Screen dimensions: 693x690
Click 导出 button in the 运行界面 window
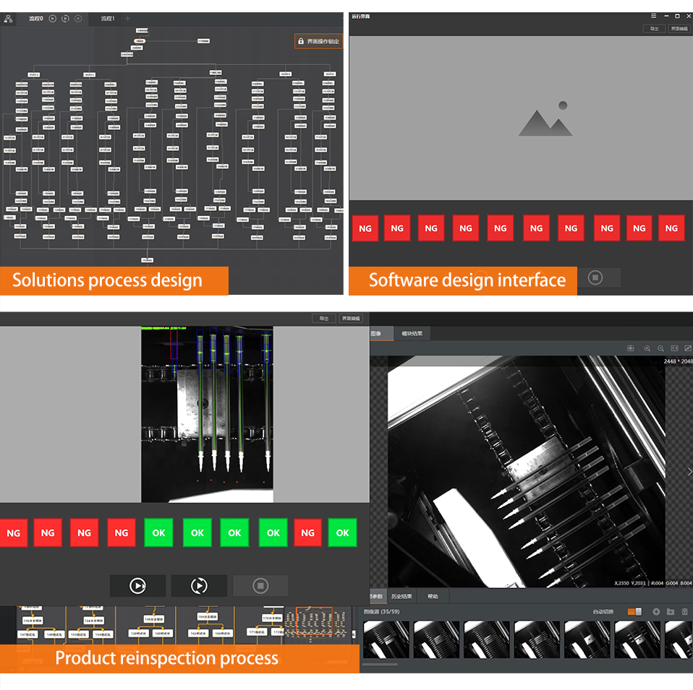(654, 29)
